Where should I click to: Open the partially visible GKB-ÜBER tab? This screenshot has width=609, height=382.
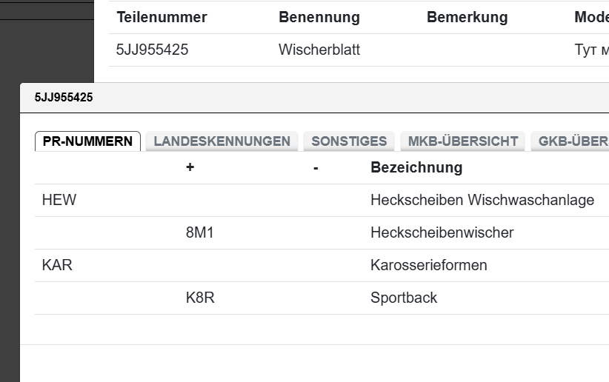(x=572, y=141)
